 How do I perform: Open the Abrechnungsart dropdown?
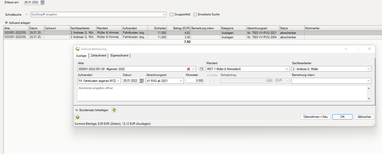pos(181,81)
